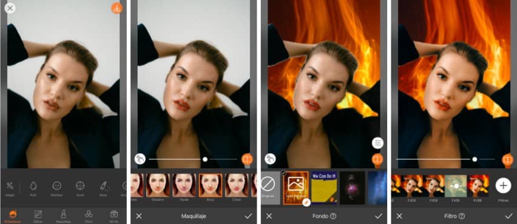Screen dimensions: 517x224
Task: Tap the face-swap circle icon on Maquillaje screen
Action: 140,159
